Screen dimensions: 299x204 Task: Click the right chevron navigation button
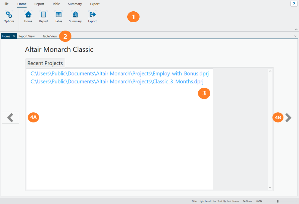(x=288, y=118)
